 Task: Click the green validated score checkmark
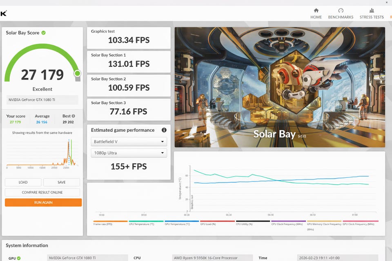coord(44,33)
